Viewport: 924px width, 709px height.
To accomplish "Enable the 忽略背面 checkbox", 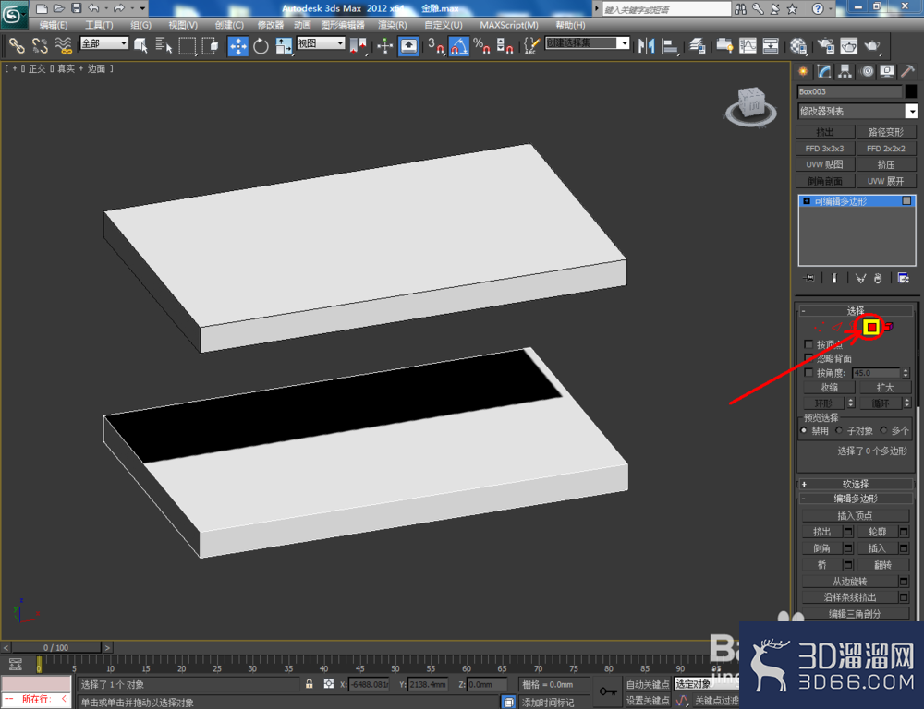I will coord(809,358).
